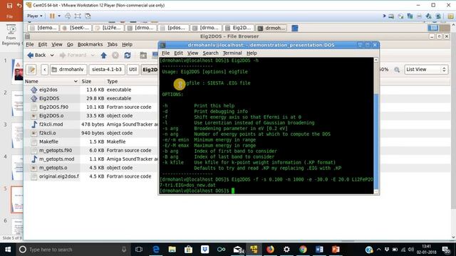Reload the current folder
The image size is (456, 256).
(128, 55)
